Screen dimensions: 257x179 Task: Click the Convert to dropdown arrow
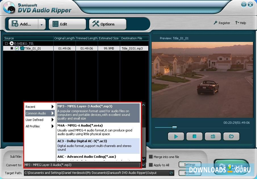pos(143,165)
